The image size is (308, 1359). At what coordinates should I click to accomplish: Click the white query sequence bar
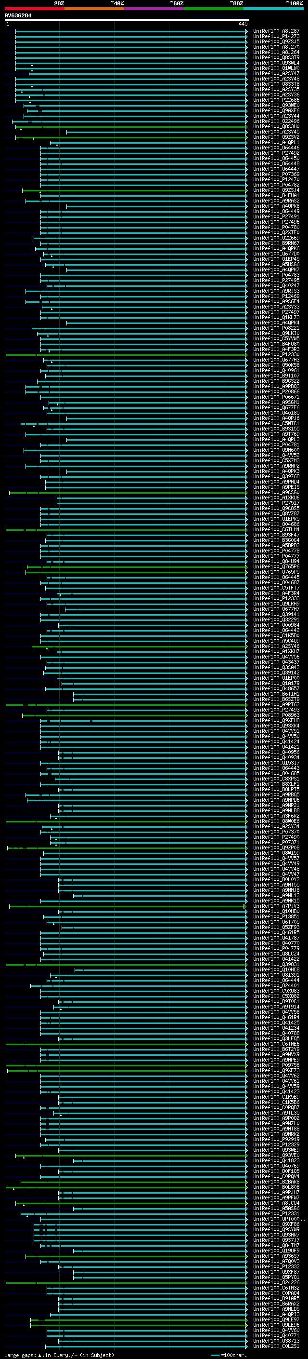click(127, 20)
